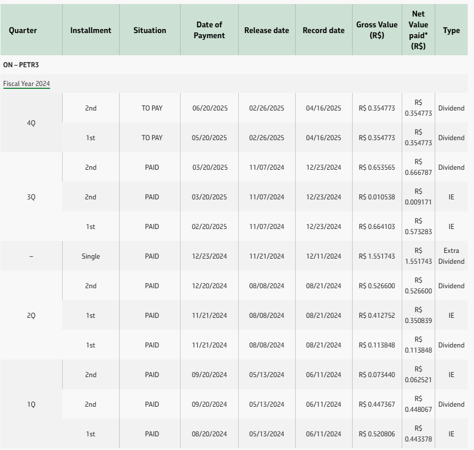Click the R$ 0.520806 gross value cell
Image resolution: width=474 pixels, height=450 pixels.
coord(377,434)
